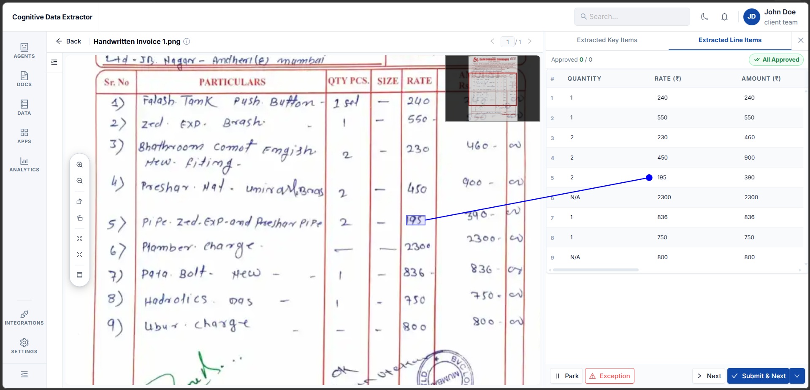Select the rate 800 in row 9
Screen dimensions: 810x390
pos(662,257)
